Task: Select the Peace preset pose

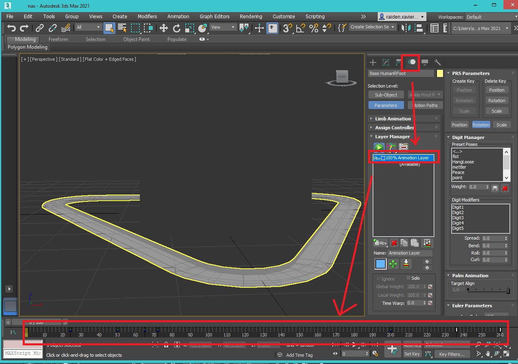Action: [x=458, y=172]
